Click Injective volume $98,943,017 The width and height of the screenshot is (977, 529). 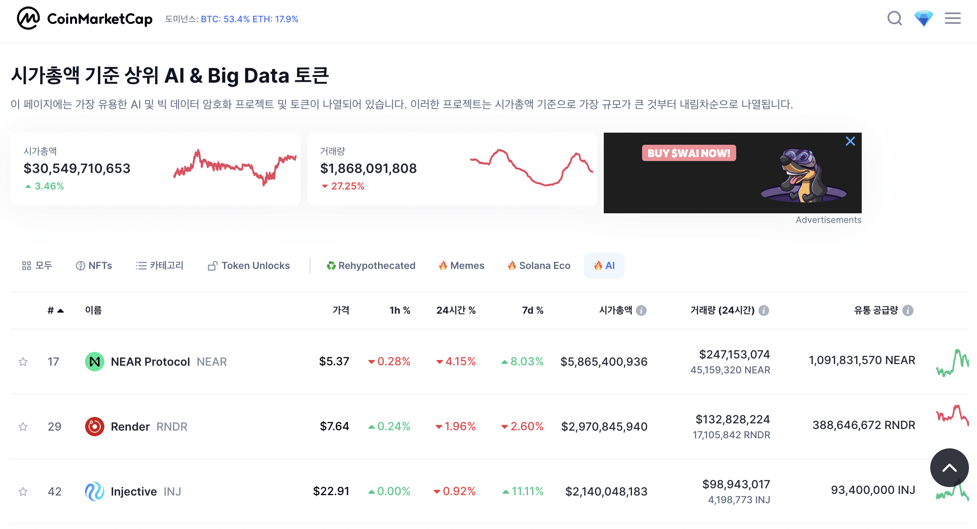point(736,484)
